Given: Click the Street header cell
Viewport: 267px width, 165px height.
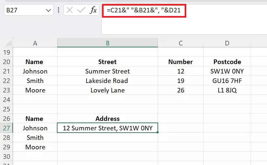Looking at the screenshot, I should tap(108, 62).
